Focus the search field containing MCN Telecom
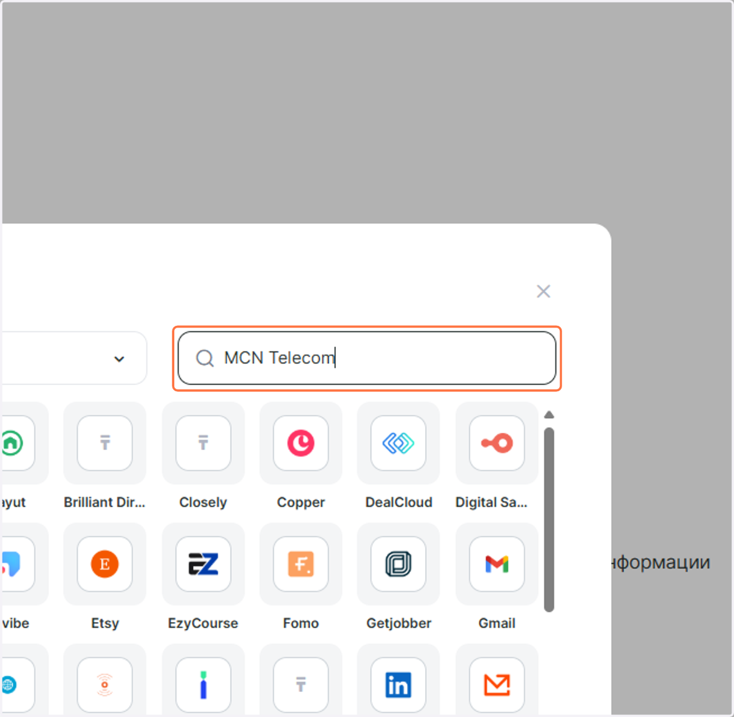The height and width of the screenshot is (717, 734). pyautogui.click(x=367, y=358)
